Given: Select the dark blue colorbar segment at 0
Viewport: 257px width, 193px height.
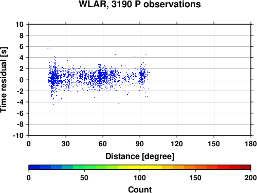Looking at the screenshot, I should pos(34,167).
